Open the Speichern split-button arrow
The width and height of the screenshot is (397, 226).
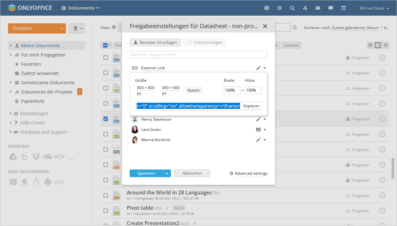click(x=167, y=173)
